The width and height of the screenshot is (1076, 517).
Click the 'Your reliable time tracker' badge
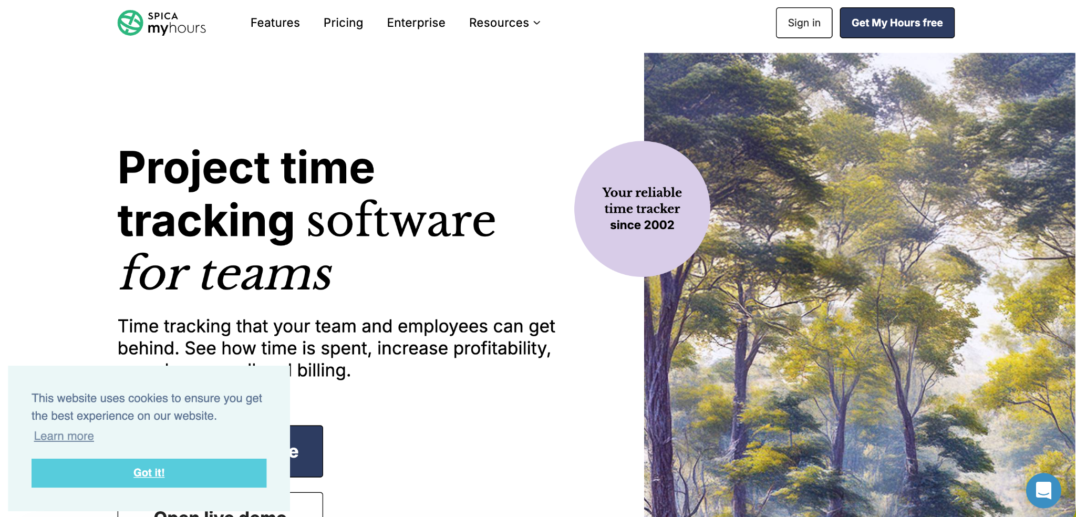(x=642, y=209)
